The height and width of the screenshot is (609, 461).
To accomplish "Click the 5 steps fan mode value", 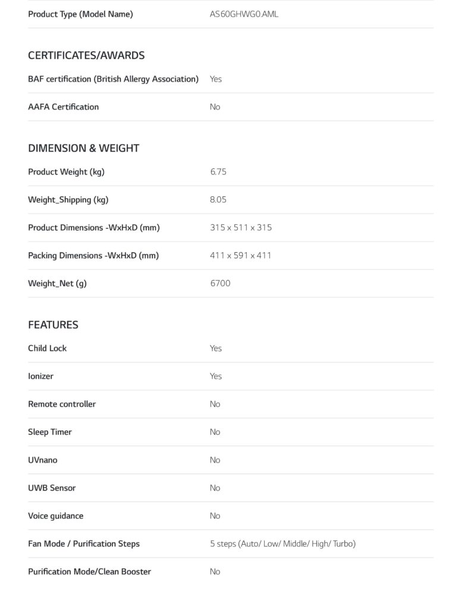I will coord(283,544).
